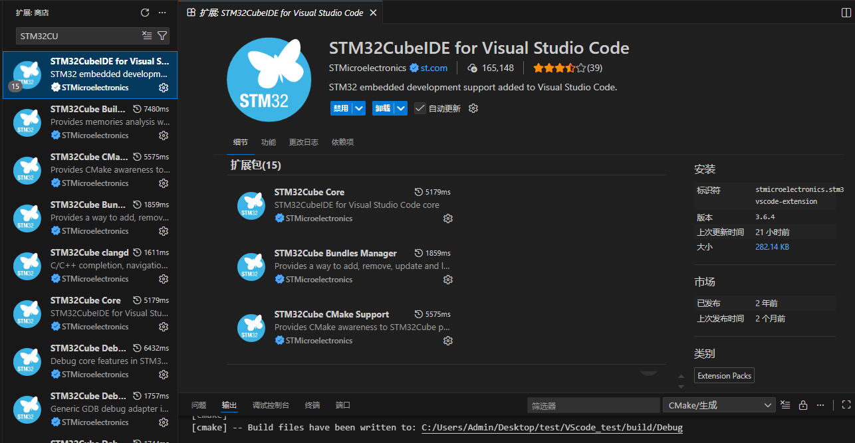Open the 问题 problems panel tab
Screen dimensions: 855x443
(x=199, y=405)
